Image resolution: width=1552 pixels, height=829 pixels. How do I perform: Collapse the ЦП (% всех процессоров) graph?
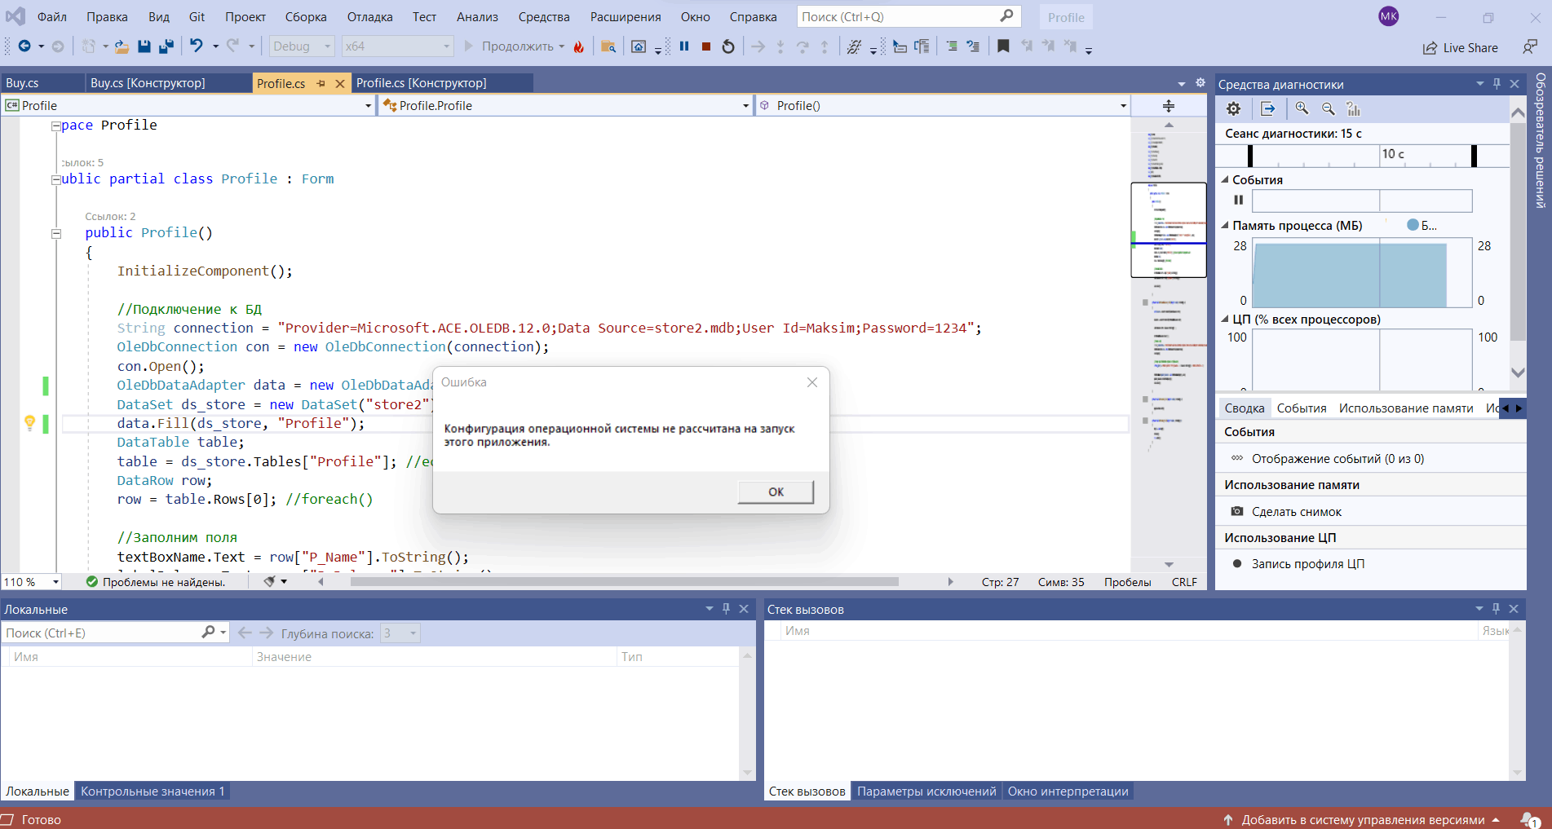[1225, 319]
